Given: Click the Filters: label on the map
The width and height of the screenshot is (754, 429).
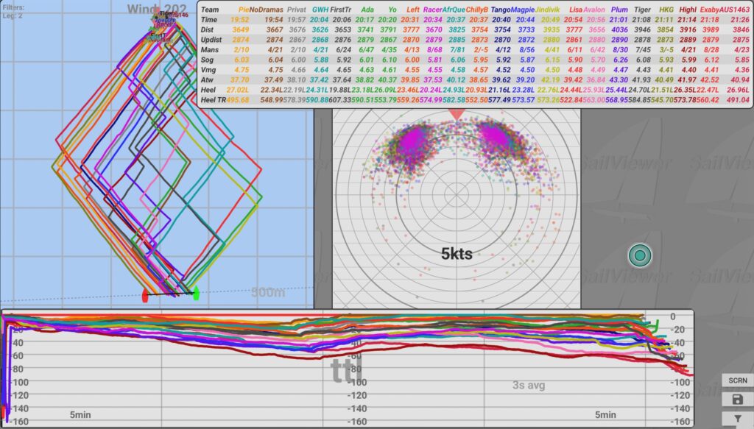Looking at the screenshot, I should tap(13, 7).
